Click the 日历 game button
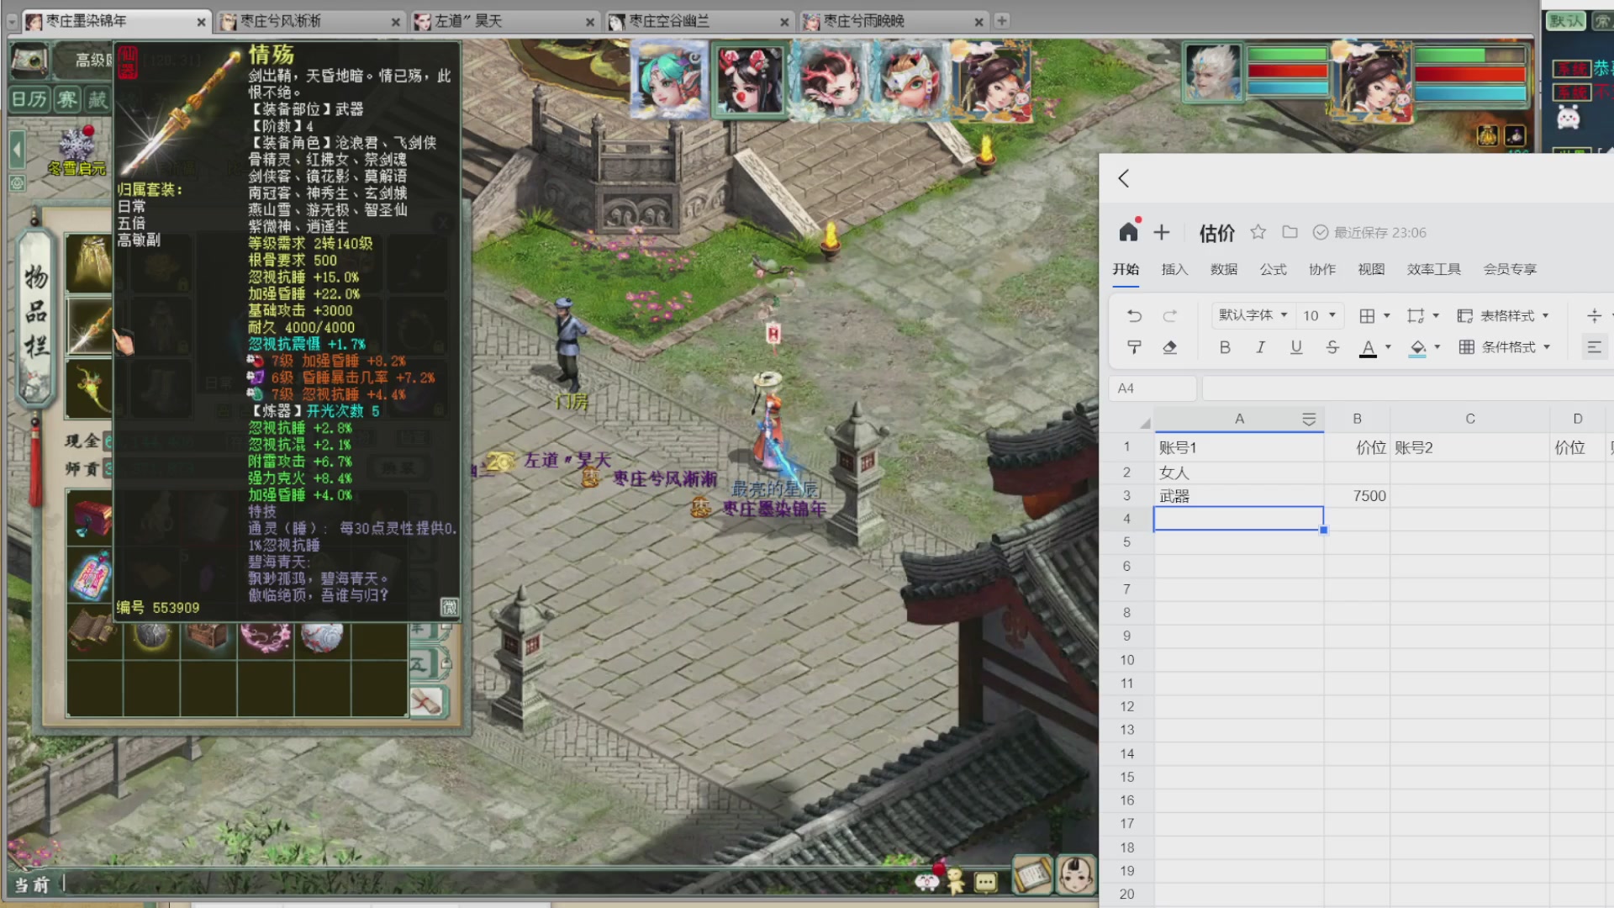This screenshot has width=1614, height=908. 29,100
